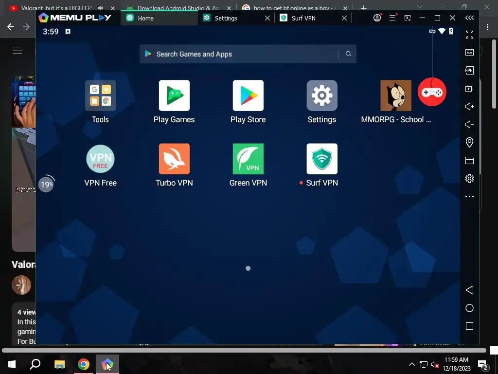Viewport: 498px width, 374px height.
Task: Click the red gamepad floating icon
Action: tap(432, 92)
